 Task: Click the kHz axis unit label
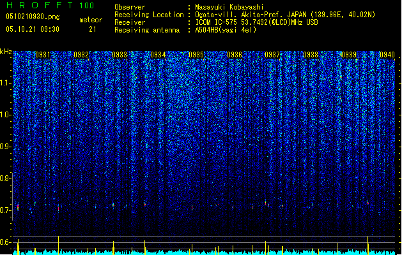pyautogui.click(x=6, y=52)
